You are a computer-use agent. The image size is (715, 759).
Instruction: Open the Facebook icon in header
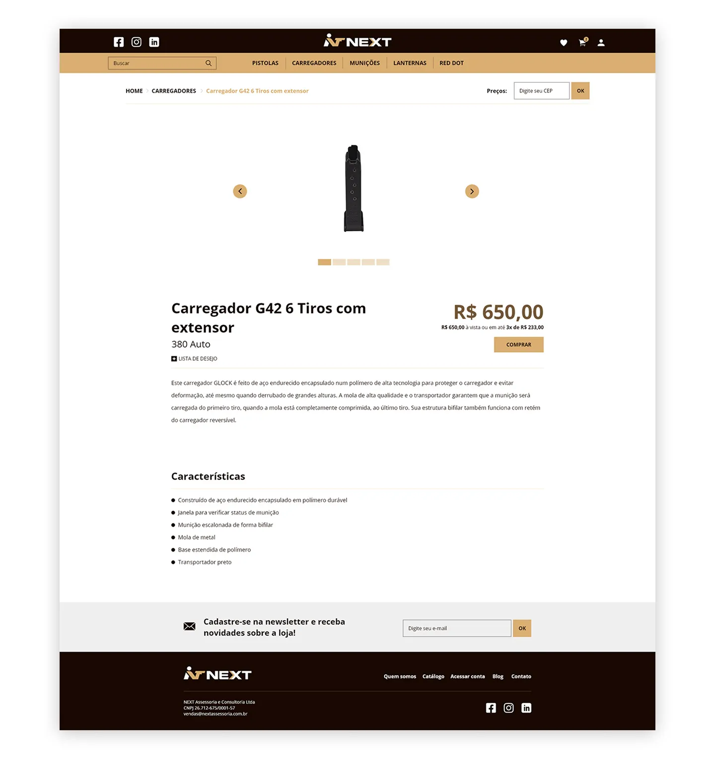[119, 42]
